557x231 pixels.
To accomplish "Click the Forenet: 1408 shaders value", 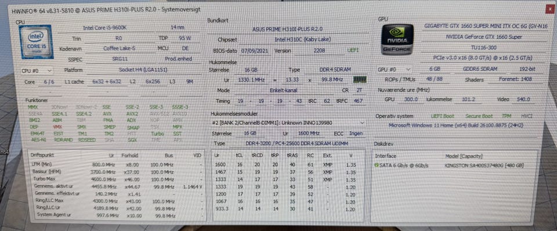I will click(515, 80).
